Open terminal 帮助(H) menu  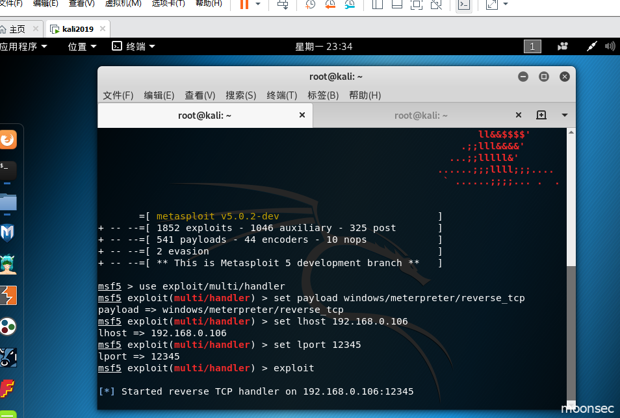point(365,95)
